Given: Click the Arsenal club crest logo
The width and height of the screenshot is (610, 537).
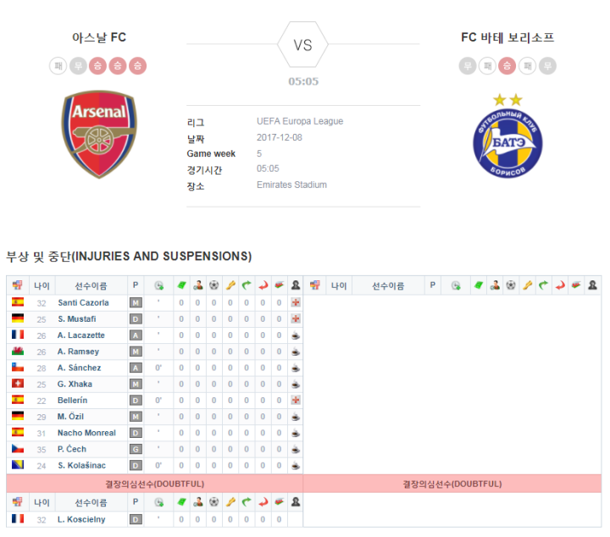Looking at the screenshot, I should click(x=99, y=134).
